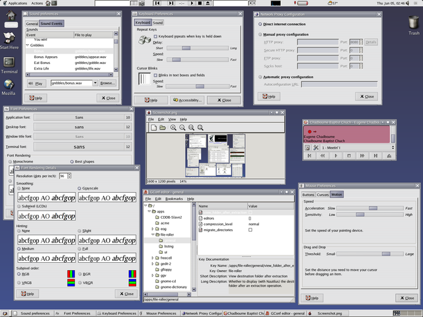423x317 pixels.
Task: Play the CD in the player
Action: [x=336, y=156]
